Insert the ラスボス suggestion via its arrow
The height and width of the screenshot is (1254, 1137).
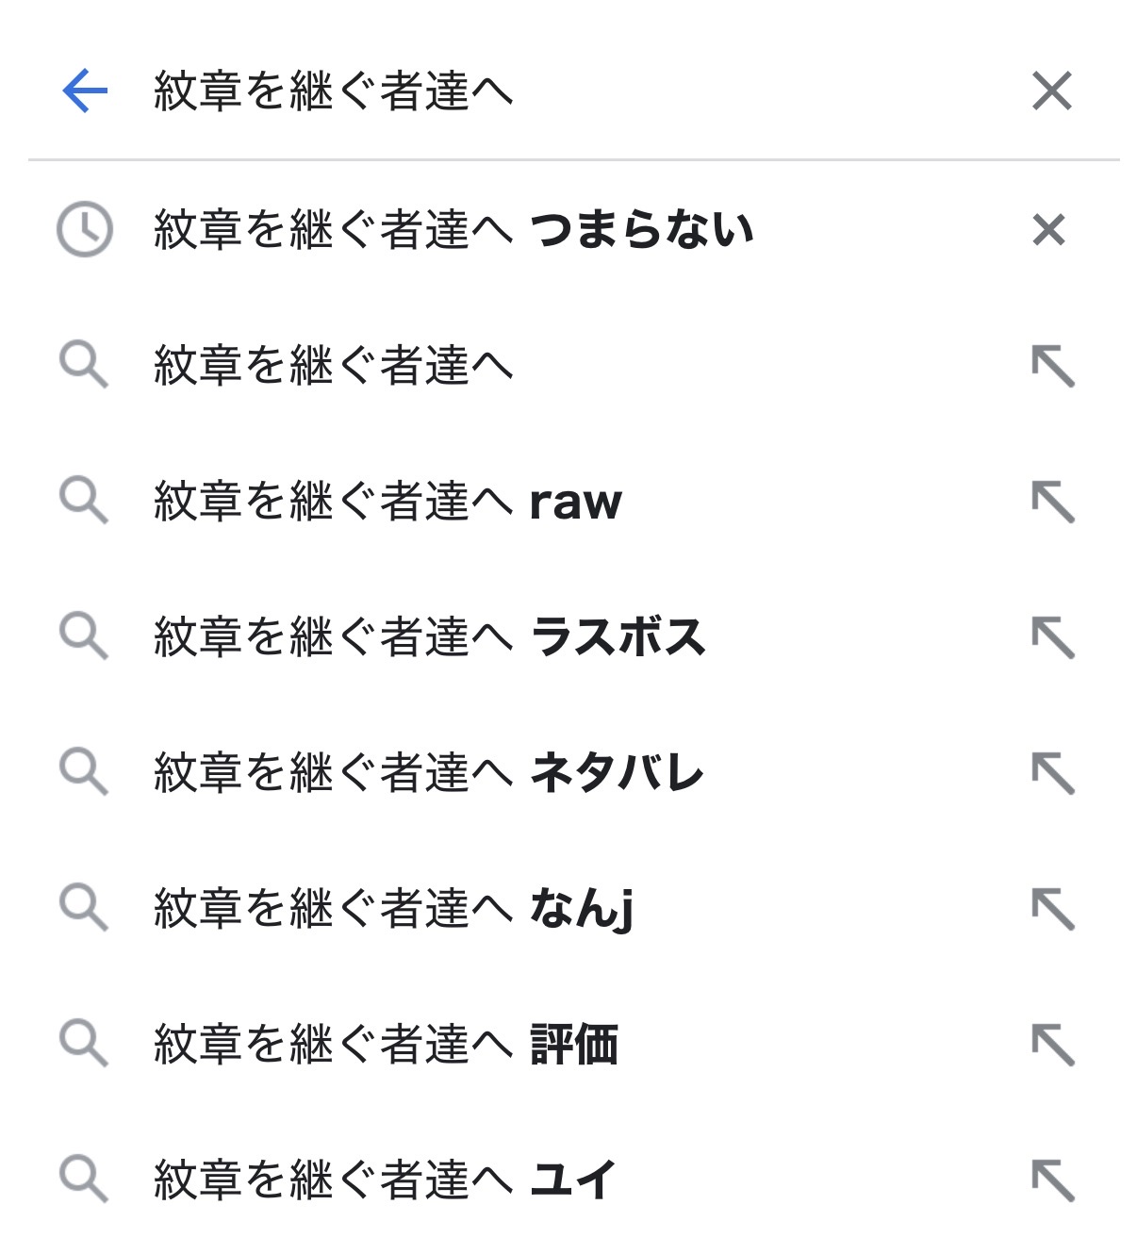tap(1053, 637)
